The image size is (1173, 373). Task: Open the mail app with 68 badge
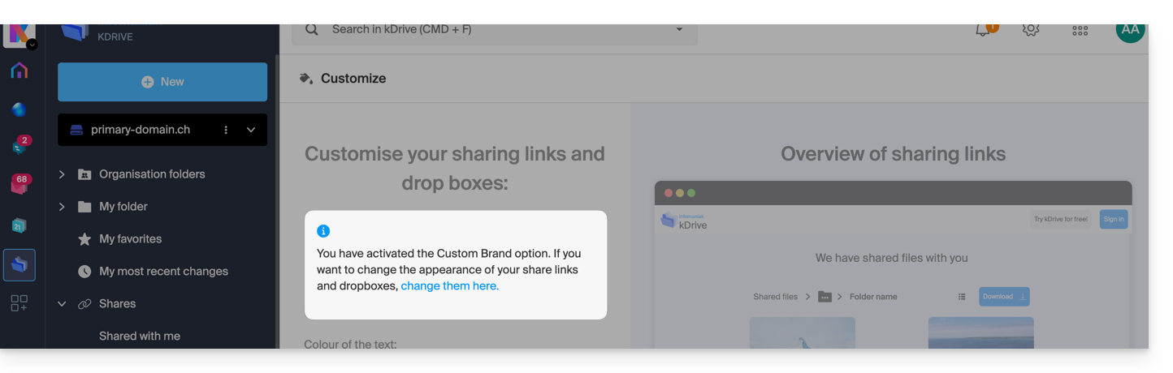coord(19,185)
